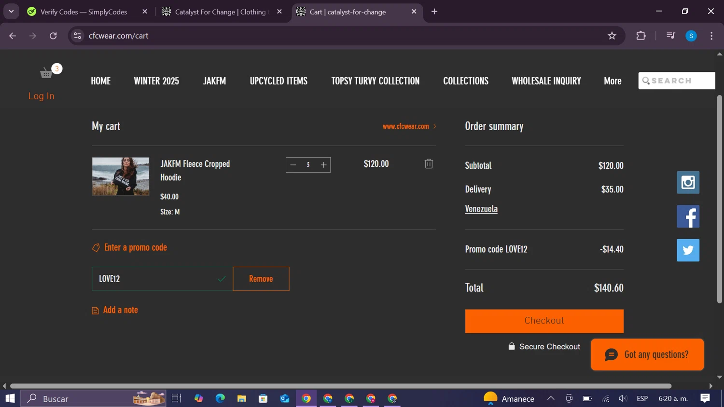Open the WHOLESALE INQUIRY page
The height and width of the screenshot is (407, 724).
546,81
